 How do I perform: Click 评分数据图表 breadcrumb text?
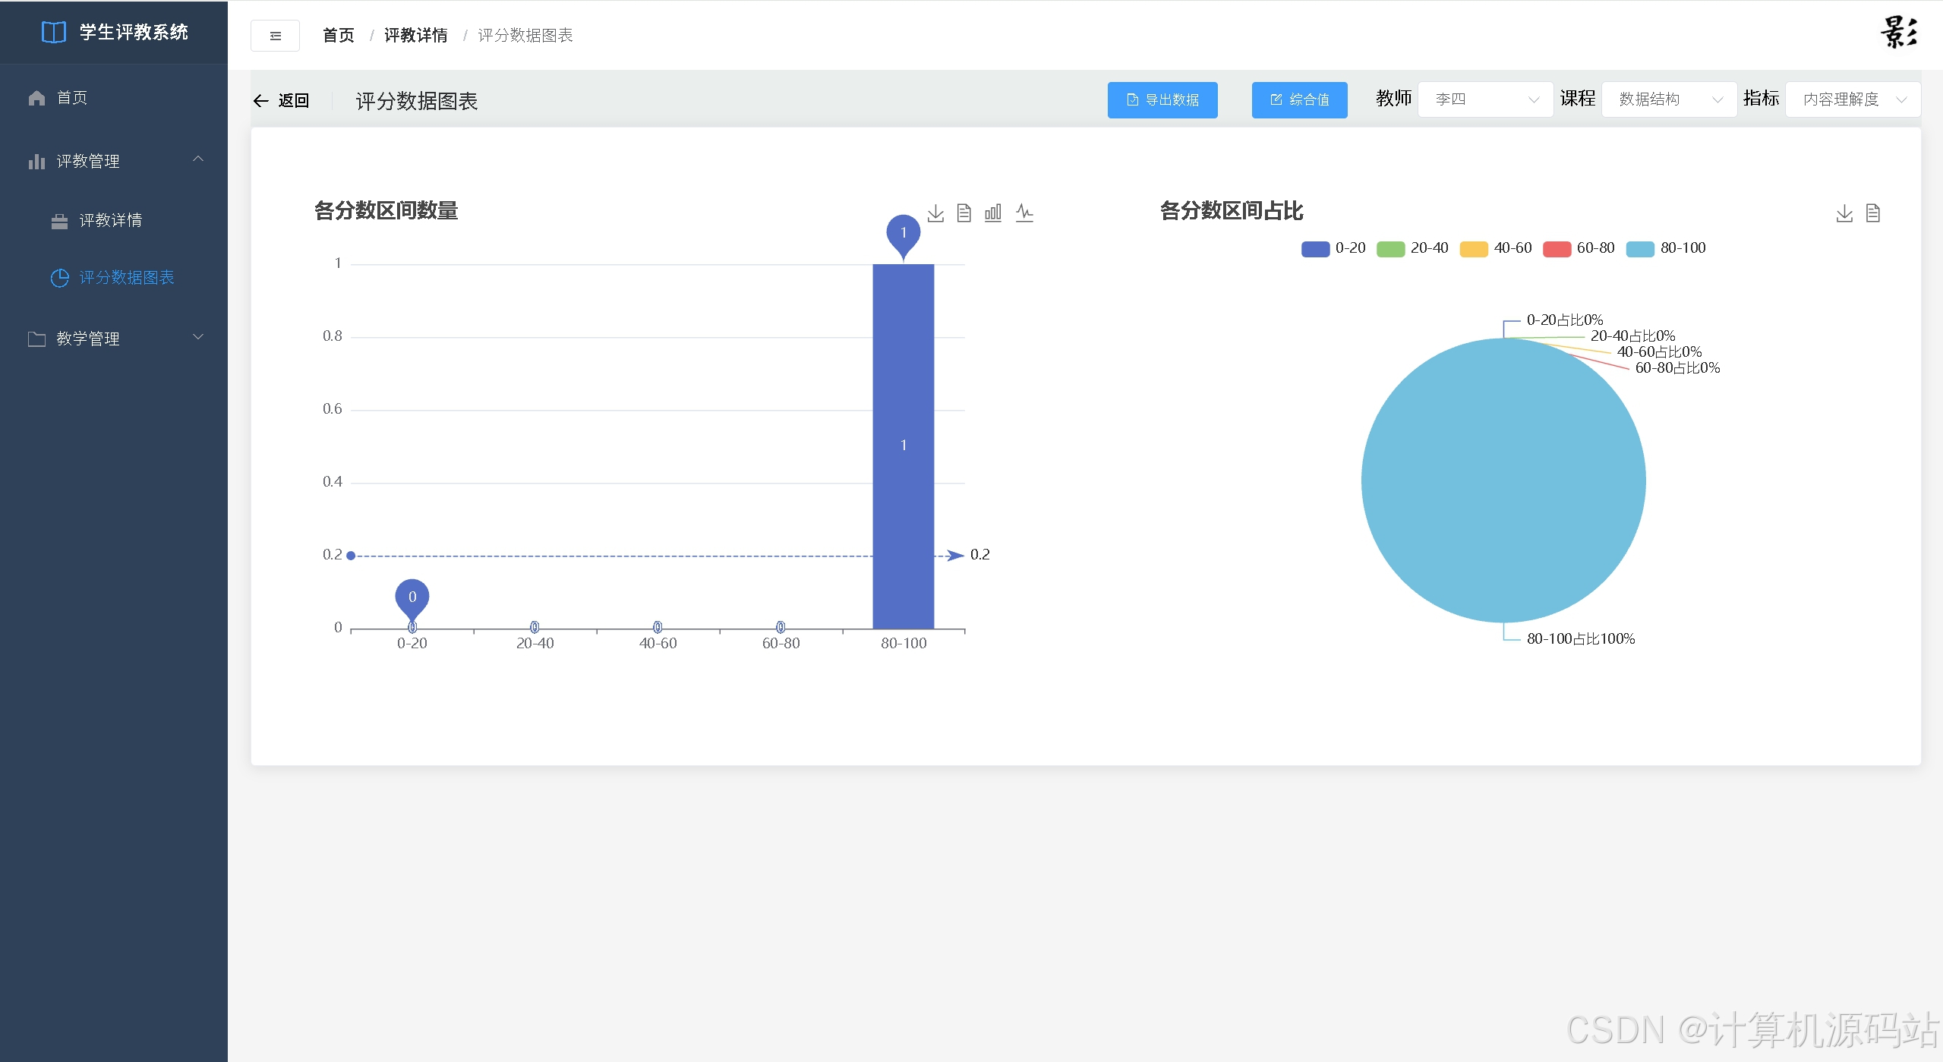point(525,36)
